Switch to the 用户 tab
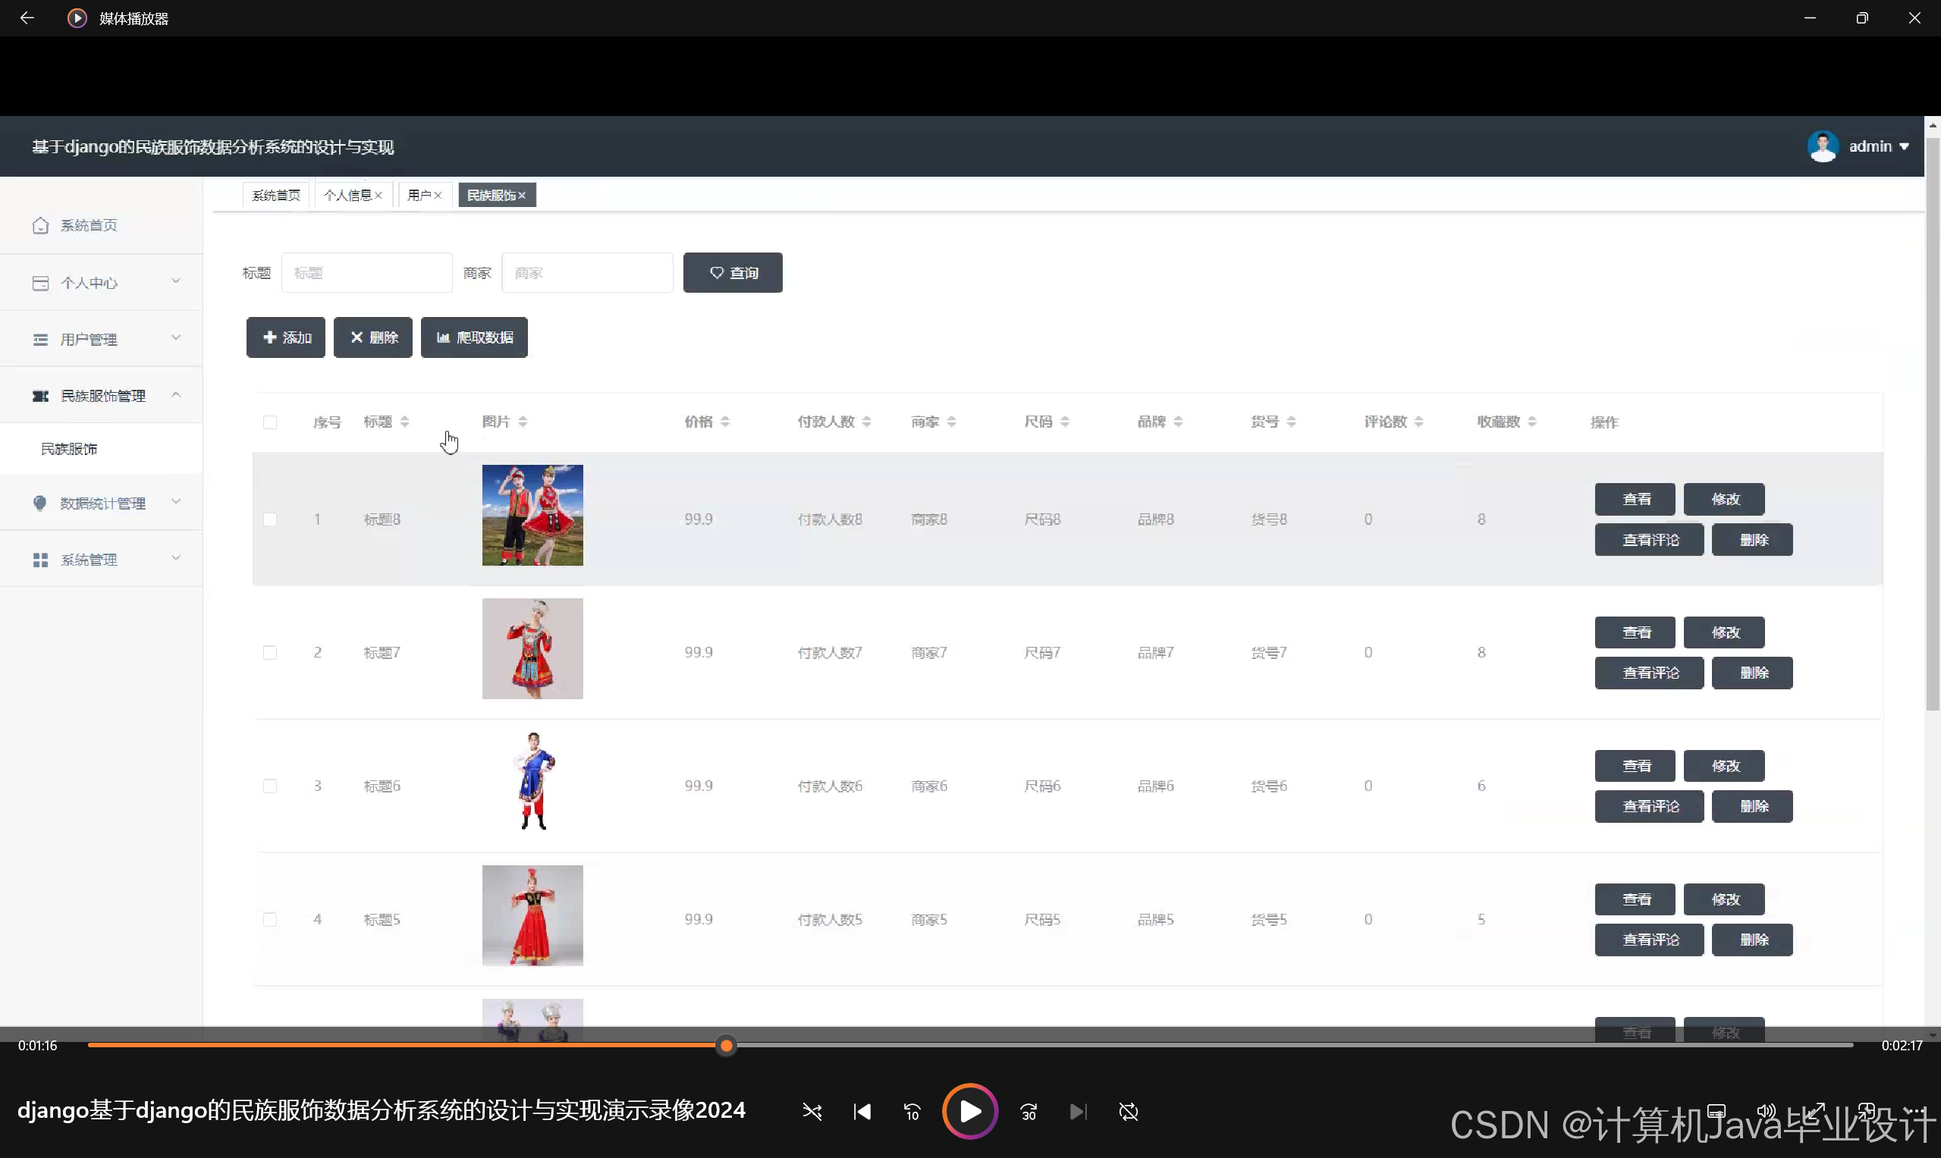 click(419, 195)
